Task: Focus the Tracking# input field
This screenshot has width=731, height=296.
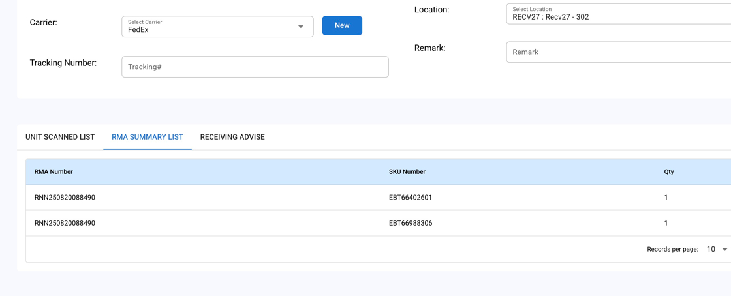Action: pyautogui.click(x=255, y=67)
